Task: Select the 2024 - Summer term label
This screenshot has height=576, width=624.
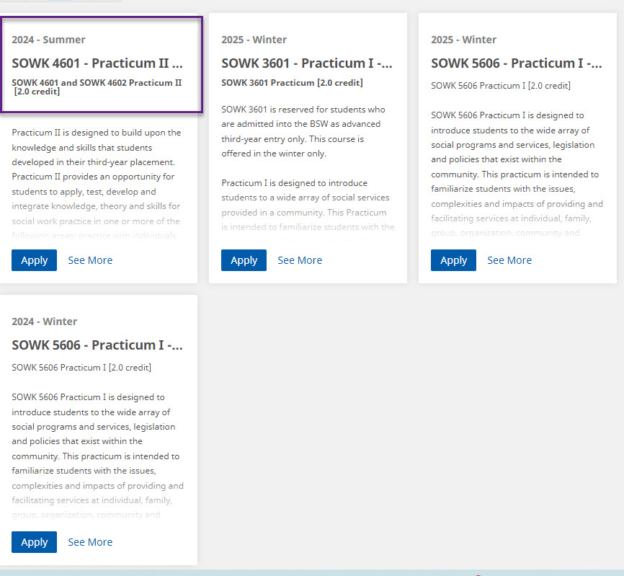Action: click(x=48, y=40)
